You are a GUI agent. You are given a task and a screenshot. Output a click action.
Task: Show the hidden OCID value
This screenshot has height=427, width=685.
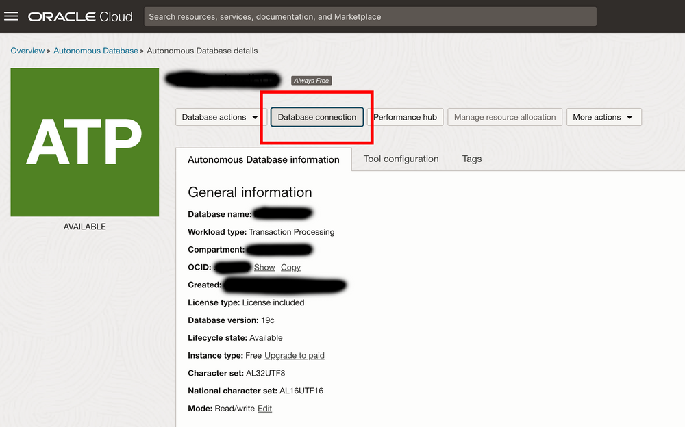coord(264,267)
